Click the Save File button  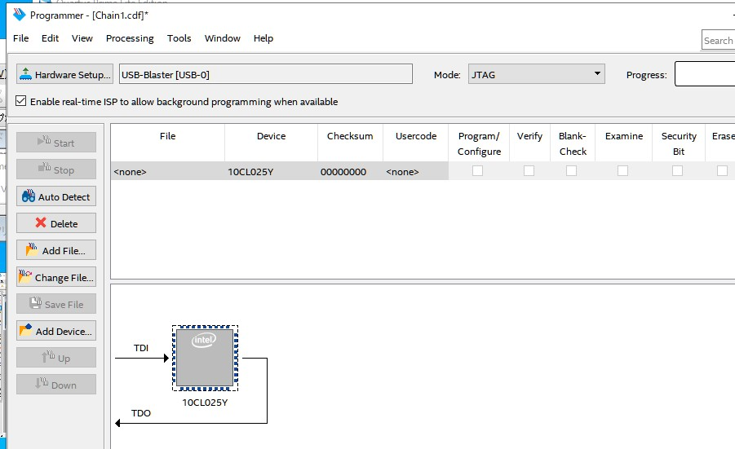[56, 304]
